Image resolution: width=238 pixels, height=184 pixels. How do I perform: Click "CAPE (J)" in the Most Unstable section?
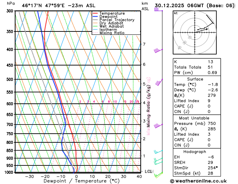(184, 140)
